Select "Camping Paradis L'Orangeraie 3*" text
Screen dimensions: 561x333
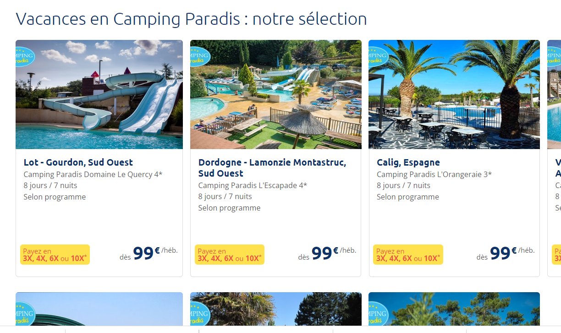coord(434,174)
